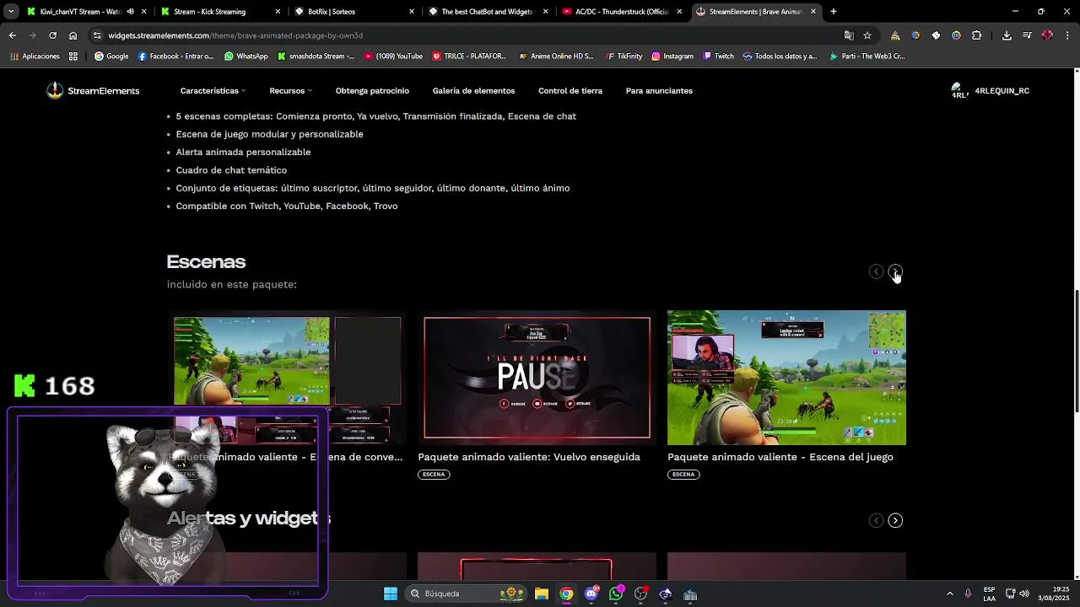The width and height of the screenshot is (1080, 607).
Task: Open the Chrome profile avatar
Action: (1047, 35)
